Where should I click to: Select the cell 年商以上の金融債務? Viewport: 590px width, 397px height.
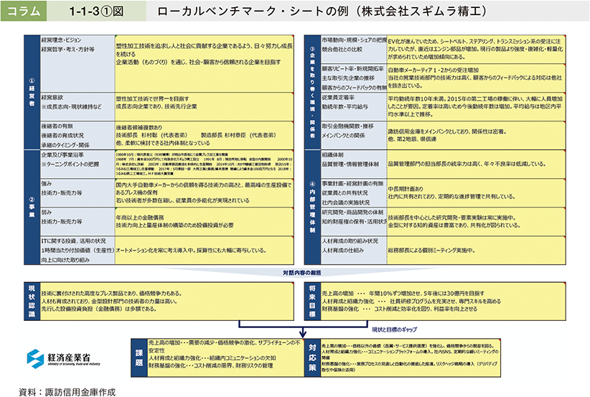point(139,217)
